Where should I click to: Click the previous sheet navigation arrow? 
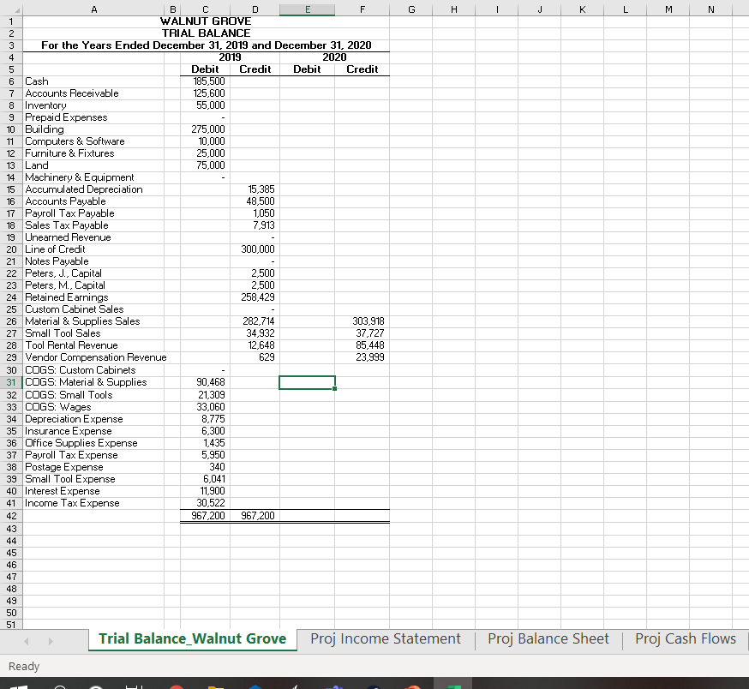25,639
